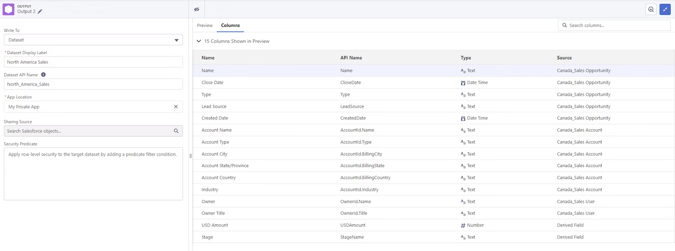Click the Text type icon for OwnerId.Title
675x251 pixels.
[463, 213]
